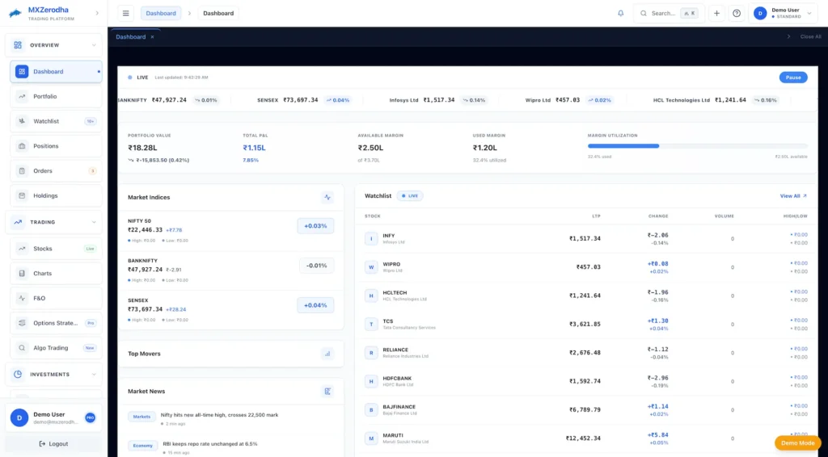
Task: Open Orders menu item
Action: point(56,171)
